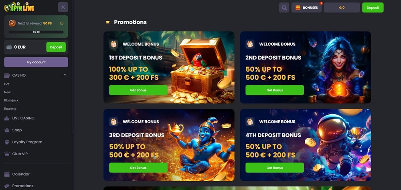Image resolution: width=401 pixels, height=190 pixels.
Task: Open the Calendar sidebar item
Action: (17, 174)
